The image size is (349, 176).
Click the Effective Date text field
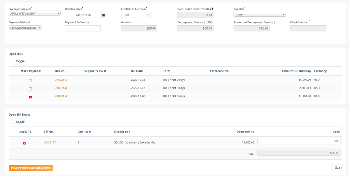[x=83, y=15]
